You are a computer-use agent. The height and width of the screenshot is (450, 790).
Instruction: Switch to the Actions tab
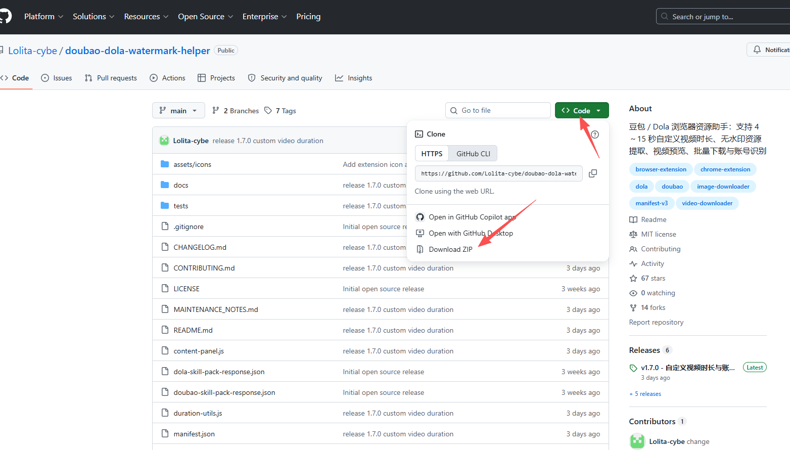point(168,78)
